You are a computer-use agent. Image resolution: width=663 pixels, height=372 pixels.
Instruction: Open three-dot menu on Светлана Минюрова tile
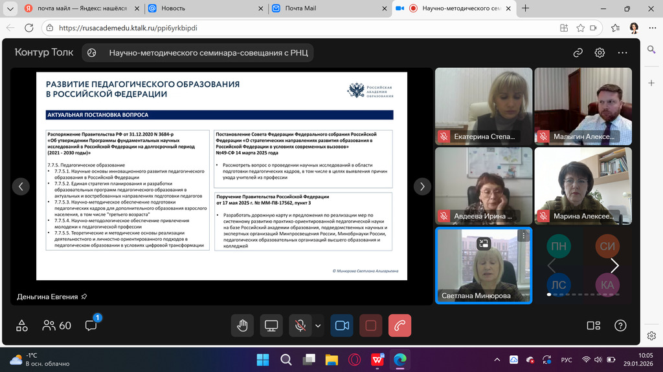[x=524, y=236]
